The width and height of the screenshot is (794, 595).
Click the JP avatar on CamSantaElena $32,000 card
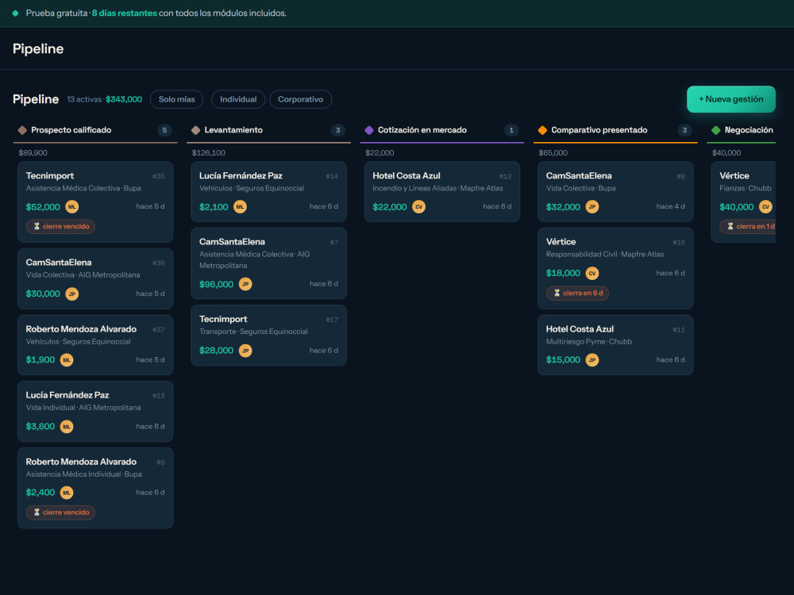click(x=592, y=207)
